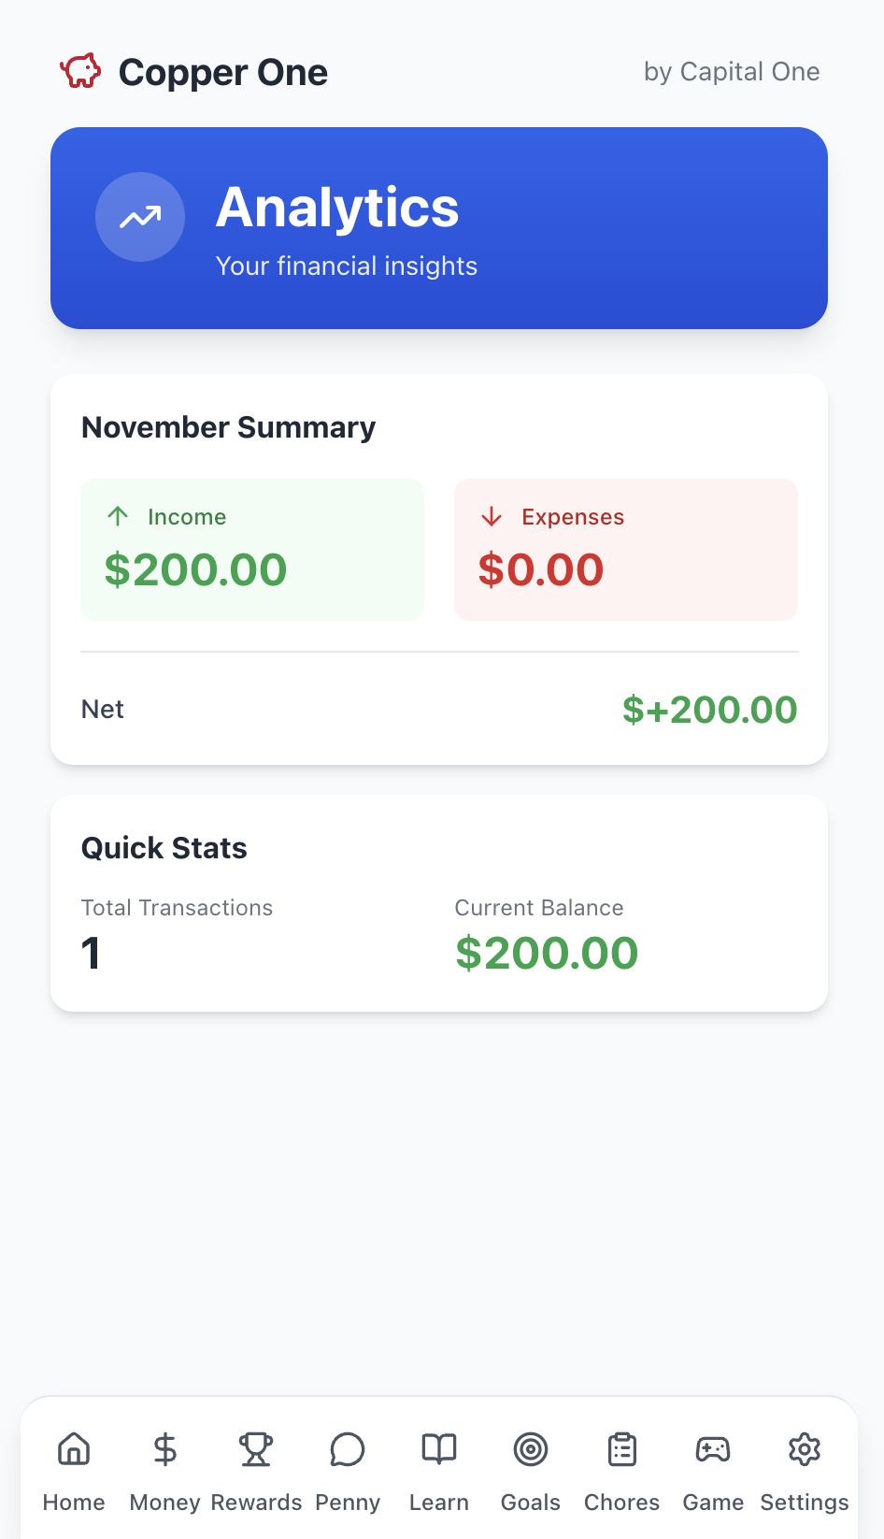The width and height of the screenshot is (884, 1539).
Task: Open the Rewards trophy icon
Action: (x=255, y=1449)
